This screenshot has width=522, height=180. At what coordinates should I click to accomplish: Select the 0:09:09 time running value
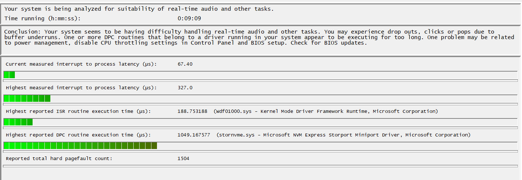pyautogui.click(x=189, y=18)
